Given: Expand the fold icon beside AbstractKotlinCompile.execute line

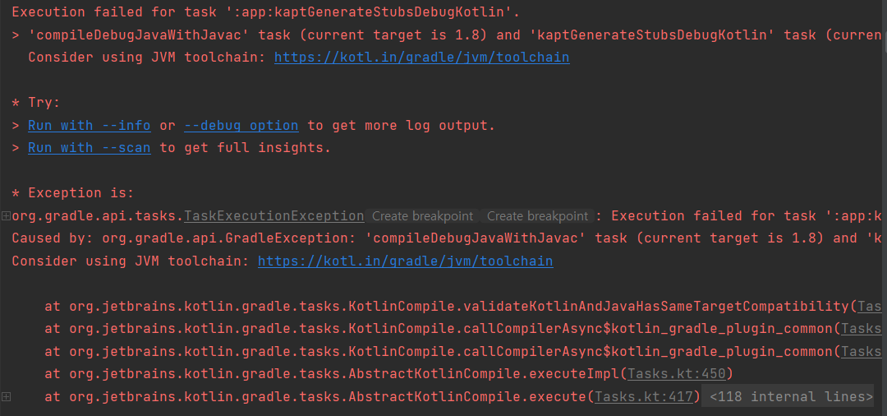Looking at the screenshot, I should [x=6, y=396].
